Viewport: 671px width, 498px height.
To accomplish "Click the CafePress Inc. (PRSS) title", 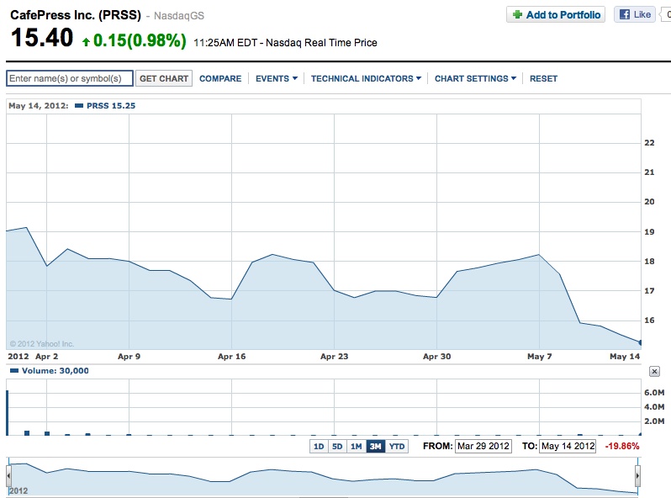I will [76, 15].
